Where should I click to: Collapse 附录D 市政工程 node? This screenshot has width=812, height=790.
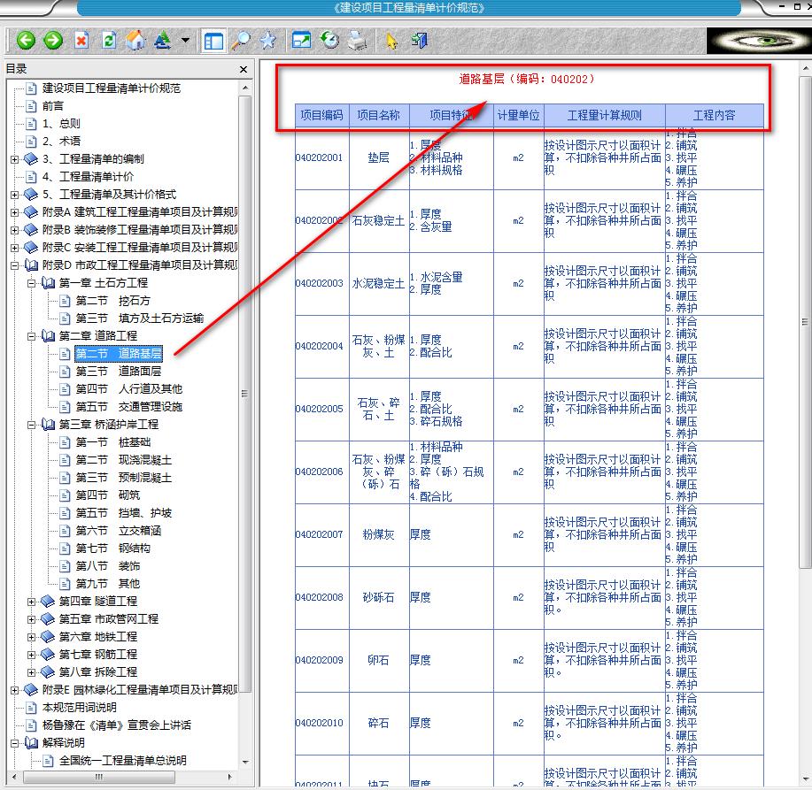pos(14,266)
